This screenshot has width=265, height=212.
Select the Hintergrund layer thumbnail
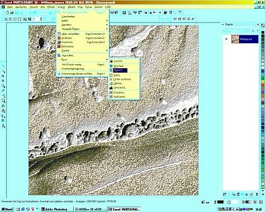pos(235,39)
